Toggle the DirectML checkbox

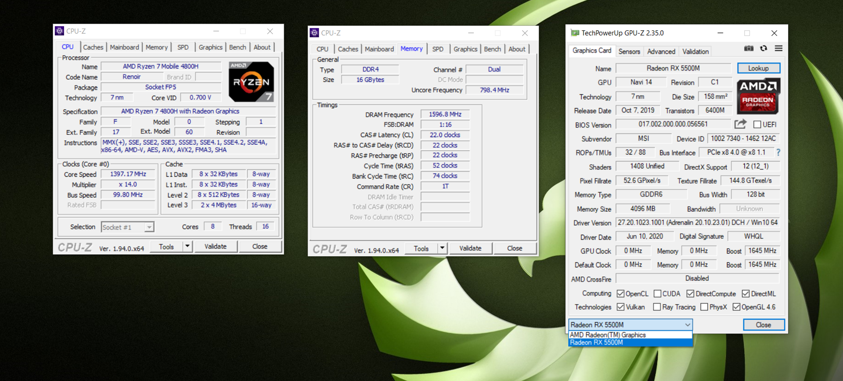[746, 294]
